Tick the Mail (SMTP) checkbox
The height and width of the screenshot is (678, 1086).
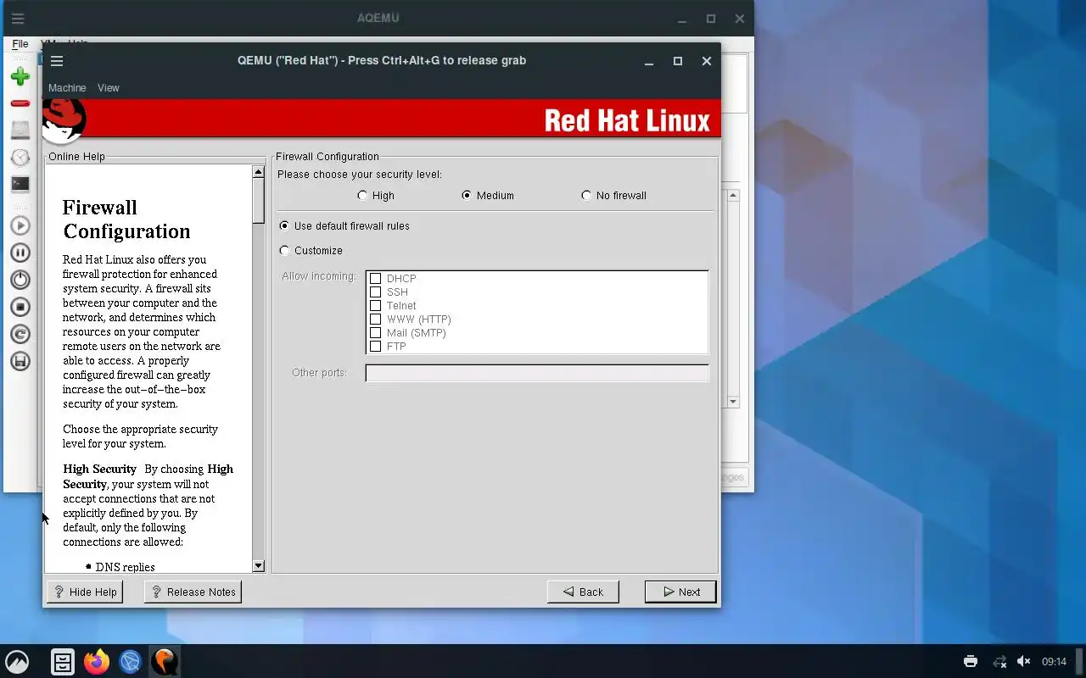pyautogui.click(x=375, y=333)
